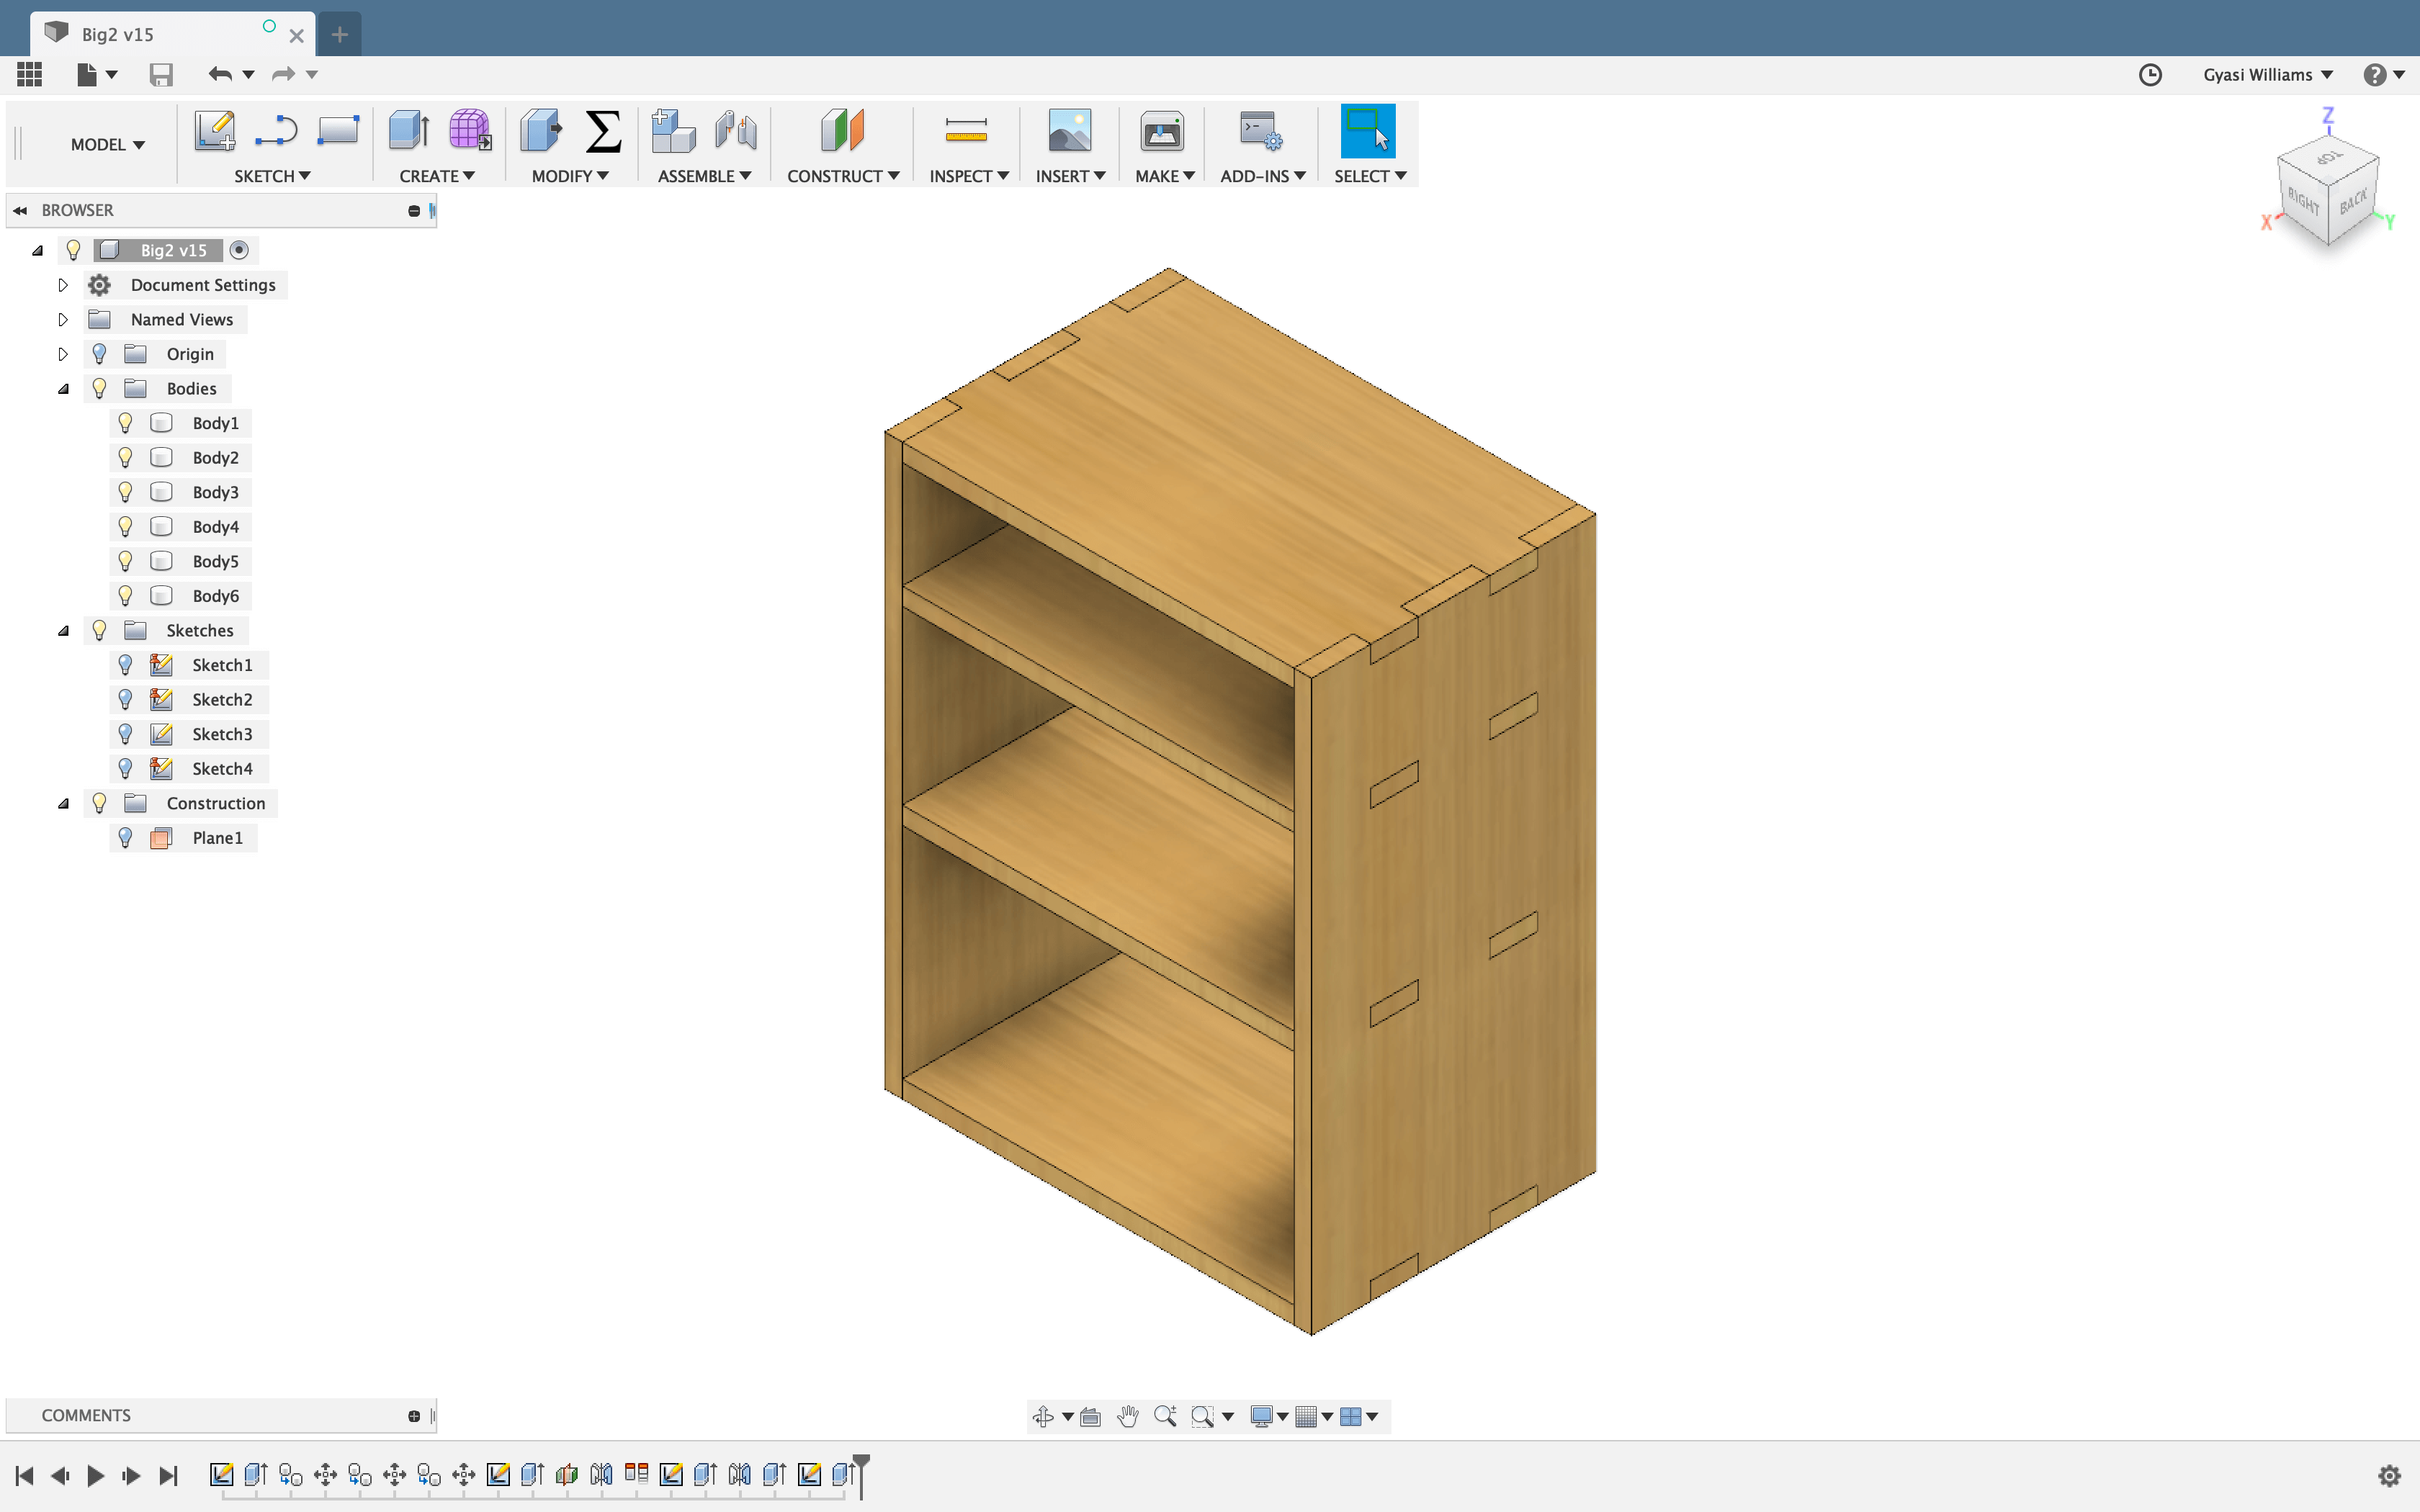The image size is (2420, 1512).
Task: Open the MODEL workspace dropdown
Action: point(107,145)
